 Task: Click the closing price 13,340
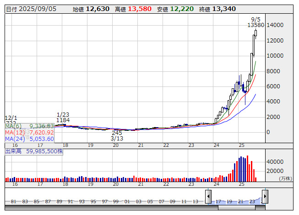click(x=224, y=9)
